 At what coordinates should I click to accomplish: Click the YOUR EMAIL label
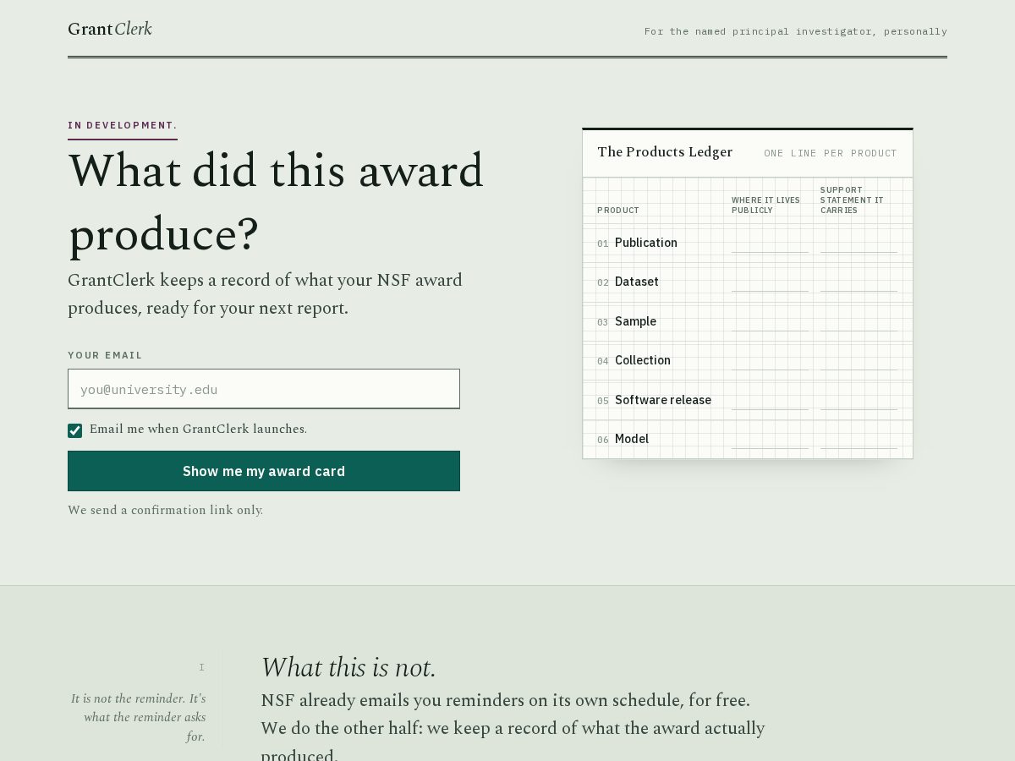[105, 355]
